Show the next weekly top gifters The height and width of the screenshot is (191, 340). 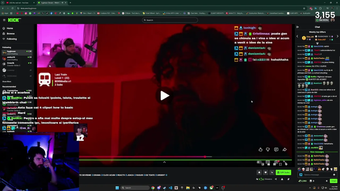tap(337, 36)
